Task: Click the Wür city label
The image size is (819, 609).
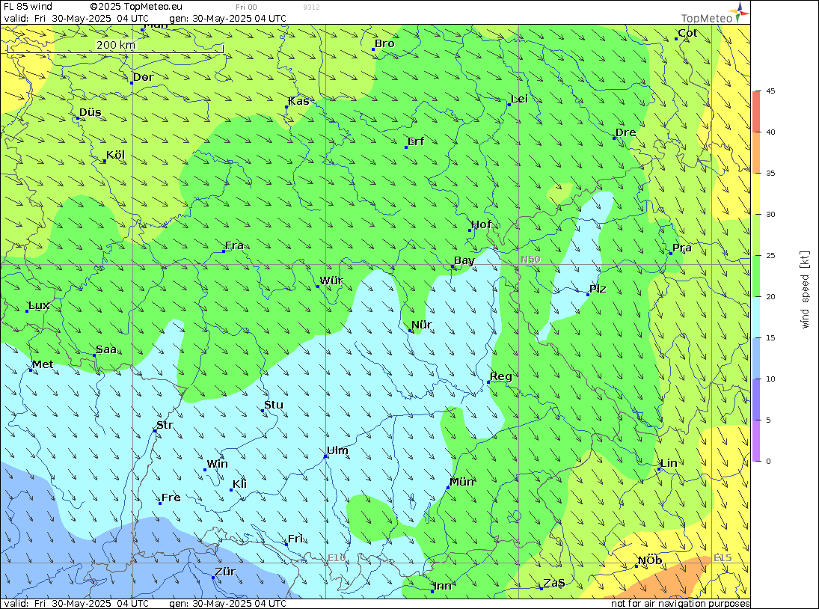Action: pos(331,281)
